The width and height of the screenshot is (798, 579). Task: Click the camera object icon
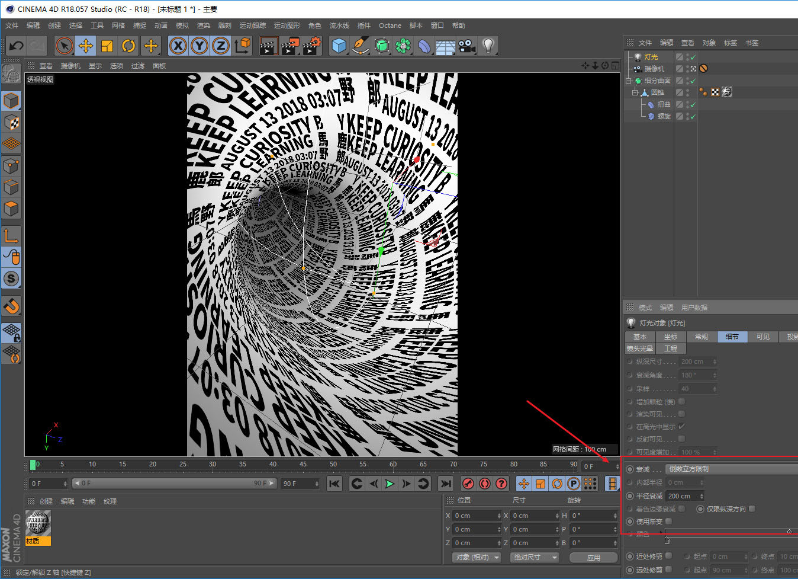click(x=467, y=46)
